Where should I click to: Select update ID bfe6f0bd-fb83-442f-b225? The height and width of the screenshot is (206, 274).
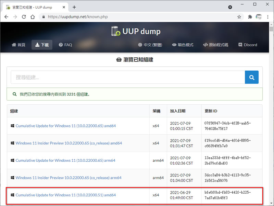[227, 195]
